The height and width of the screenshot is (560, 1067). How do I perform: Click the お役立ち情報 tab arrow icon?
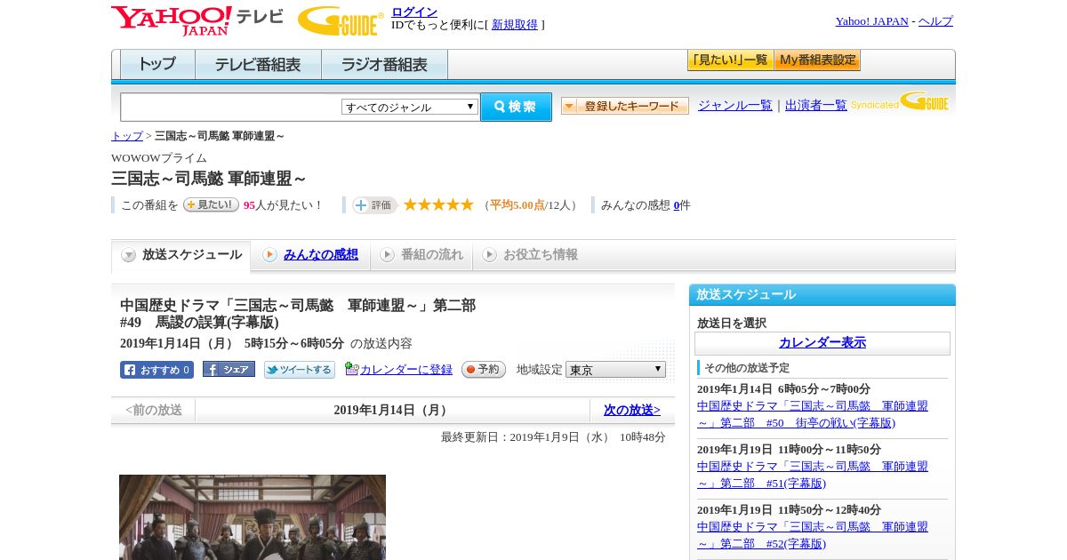point(489,255)
